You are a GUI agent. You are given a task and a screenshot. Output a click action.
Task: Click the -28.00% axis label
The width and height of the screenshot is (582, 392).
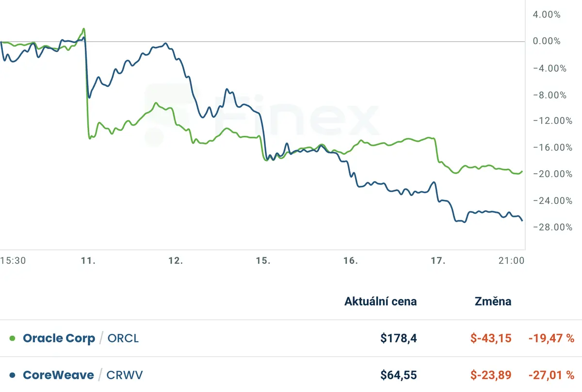click(x=550, y=227)
